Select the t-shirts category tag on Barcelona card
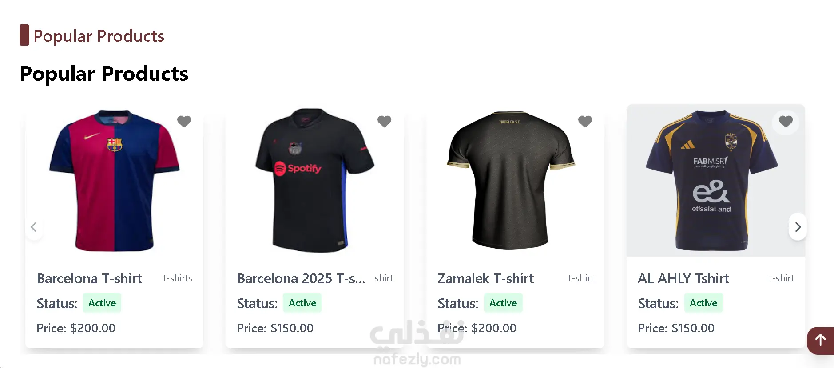The image size is (834, 368). (x=177, y=278)
